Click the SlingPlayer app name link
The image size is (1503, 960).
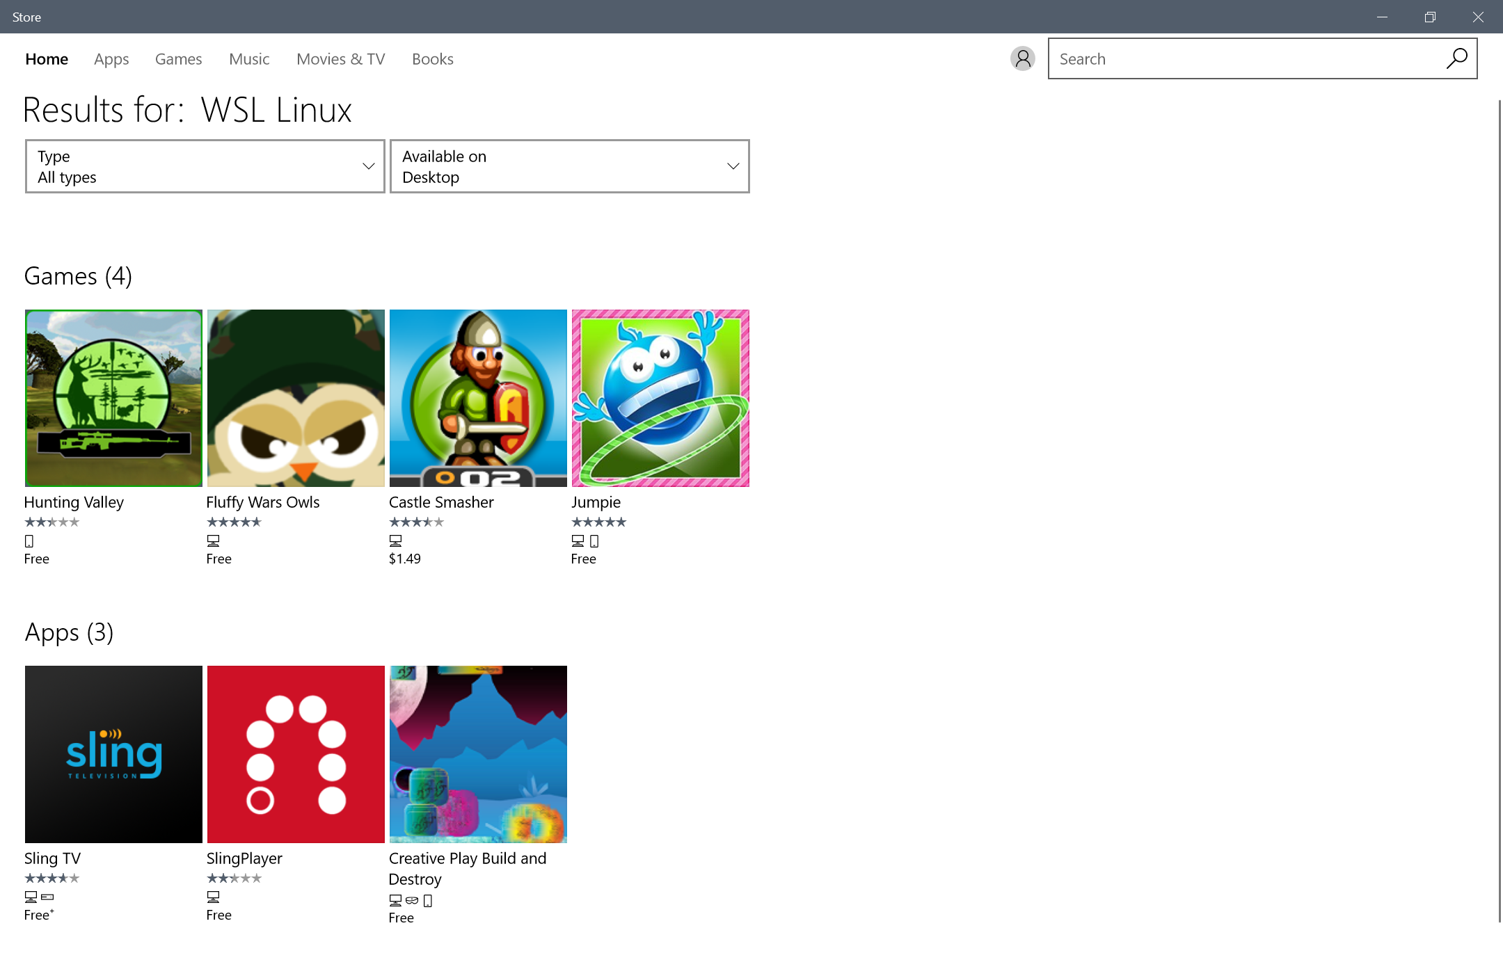pyautogui.click(x=244, y=858)
